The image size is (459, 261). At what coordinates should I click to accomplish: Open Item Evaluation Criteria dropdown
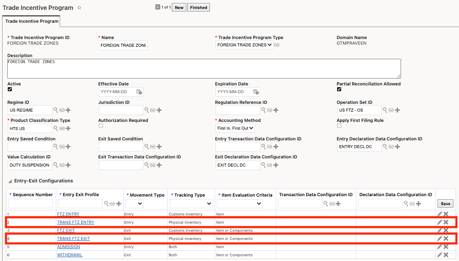(x=240, y=203)
